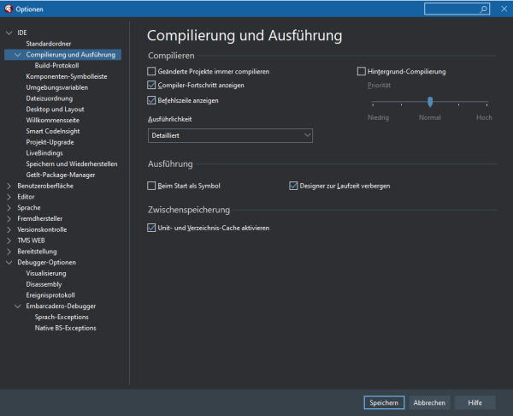The image size is (513, 416).
Task: Expand the TMS WEB node
Action: coord(9,241)
